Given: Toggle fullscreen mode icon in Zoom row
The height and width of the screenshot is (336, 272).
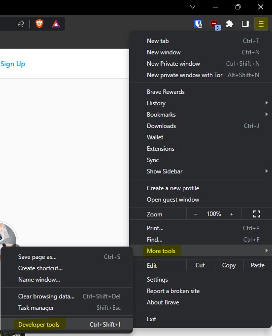Looking at the screenshot, I should (x=257, y=214).
